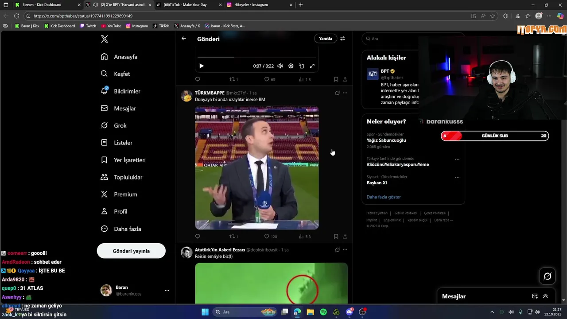Compose new message in Mesajlar drawer

pos(535,296)
